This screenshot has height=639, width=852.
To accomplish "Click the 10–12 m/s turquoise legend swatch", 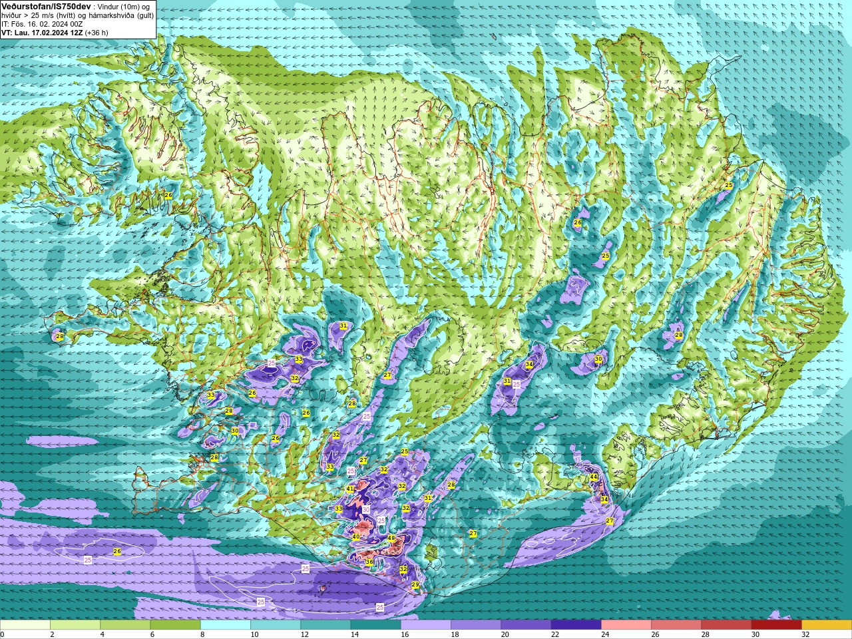I will pos(276,625).
